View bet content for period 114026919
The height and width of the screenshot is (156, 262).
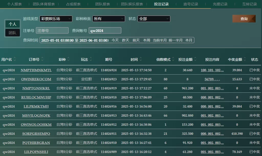[x=212, y=88]
